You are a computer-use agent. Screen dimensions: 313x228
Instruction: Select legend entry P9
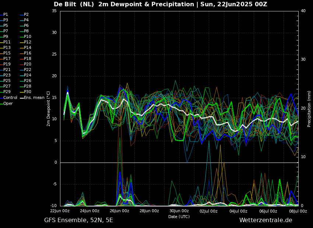pyautogui.click(x=4, y=37)
